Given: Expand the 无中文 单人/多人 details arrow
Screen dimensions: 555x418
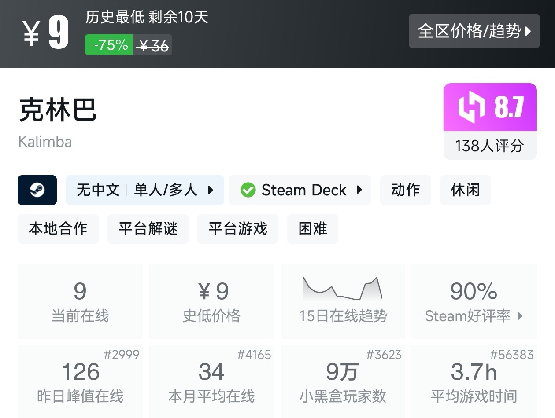Looking at the screenshot, I should pyautogui.click(x=211, y=190).
